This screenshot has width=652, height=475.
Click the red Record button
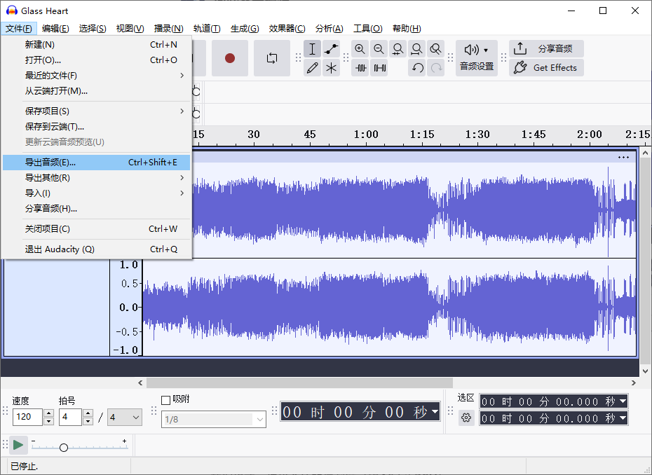click(x=229, y=58)
